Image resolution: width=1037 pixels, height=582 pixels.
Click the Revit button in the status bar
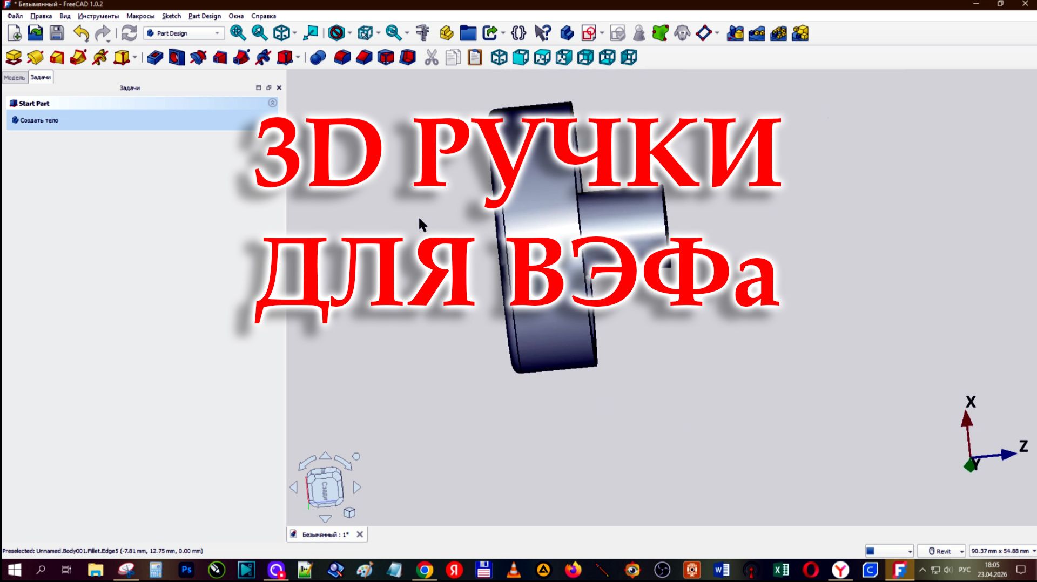pos(940,551)
